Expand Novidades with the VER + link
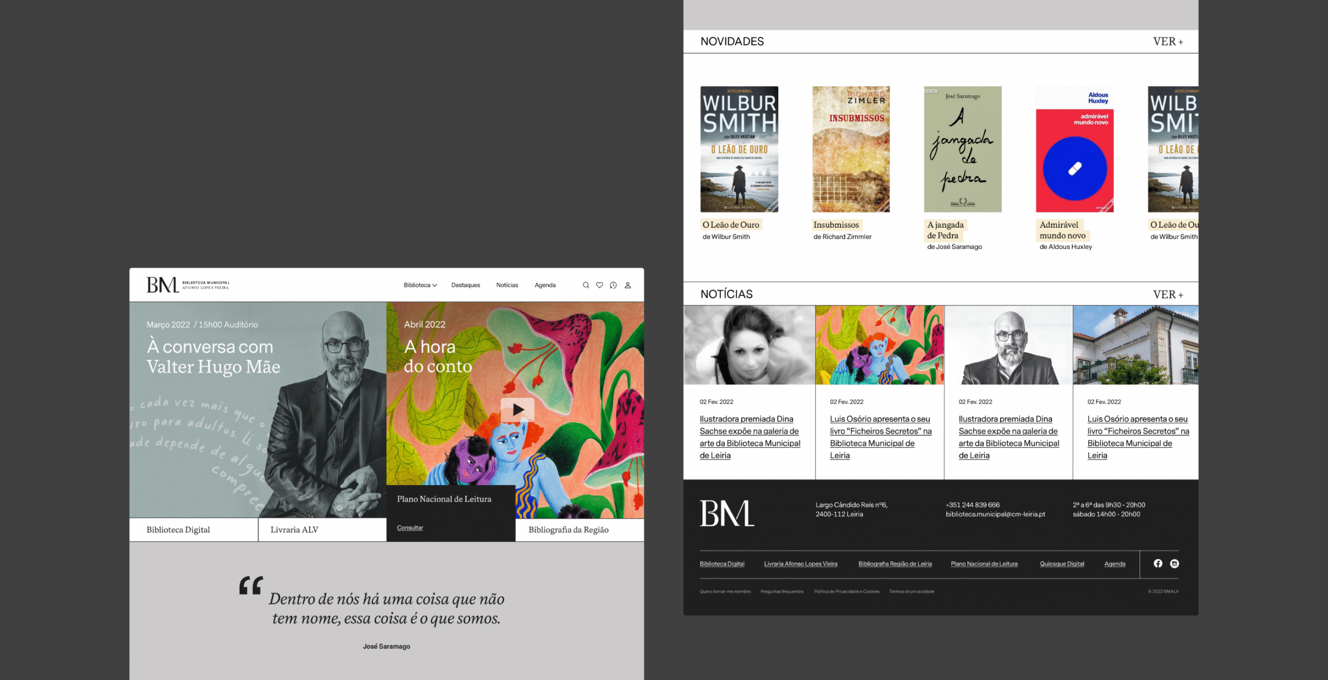Image resolution: width=1328 pixels, height=680 pixels. click(1168, 41)
